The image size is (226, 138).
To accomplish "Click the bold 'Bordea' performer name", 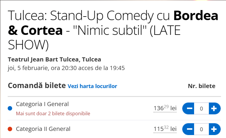I will pos(196,16).
